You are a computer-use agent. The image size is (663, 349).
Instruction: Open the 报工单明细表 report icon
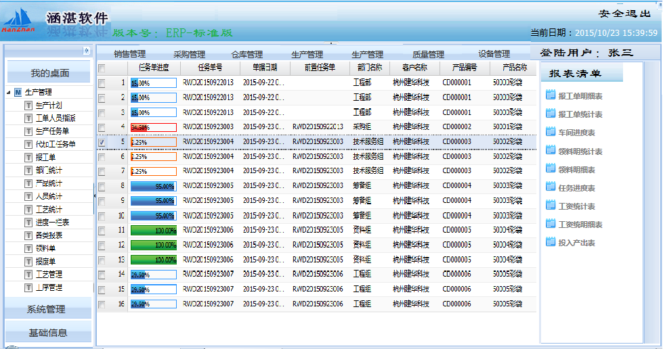[x=551, y=97]
